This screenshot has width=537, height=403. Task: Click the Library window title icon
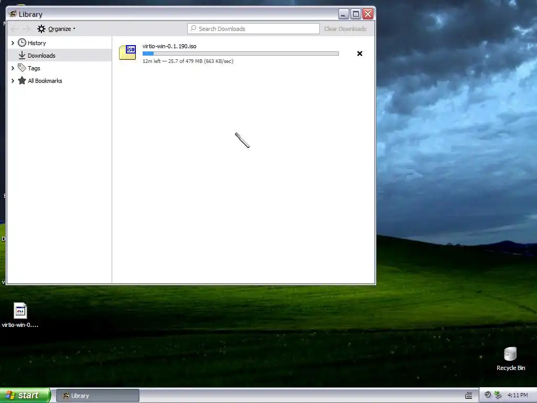[x=13, y=14]
